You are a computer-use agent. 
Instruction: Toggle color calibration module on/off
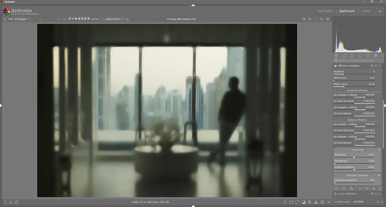coord(335,194)
